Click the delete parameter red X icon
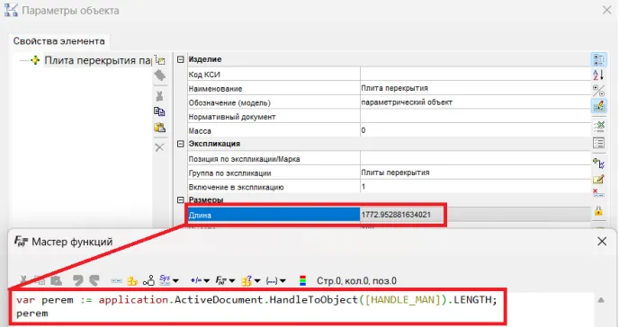 [598, 192]
